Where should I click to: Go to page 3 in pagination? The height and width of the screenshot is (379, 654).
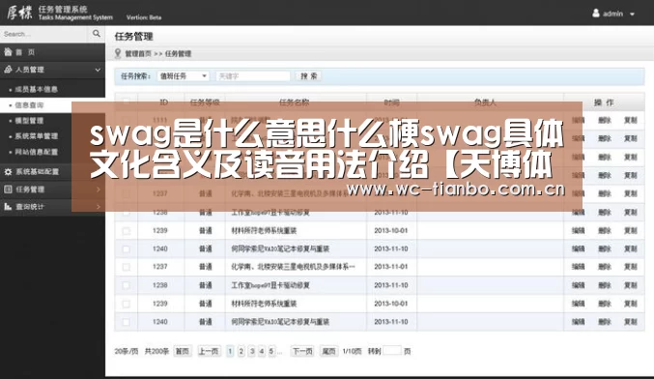(x=251, y=351)
